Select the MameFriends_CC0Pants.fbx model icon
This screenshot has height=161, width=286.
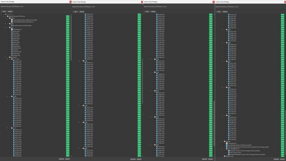pos(12,25)
